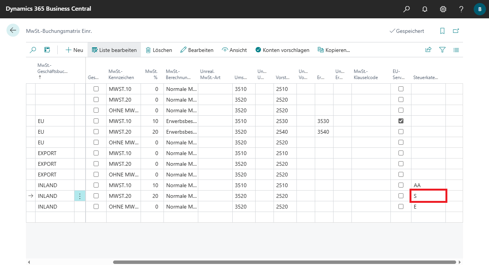Open page in new window icon

pyautogui.click(x=456, y=31)
